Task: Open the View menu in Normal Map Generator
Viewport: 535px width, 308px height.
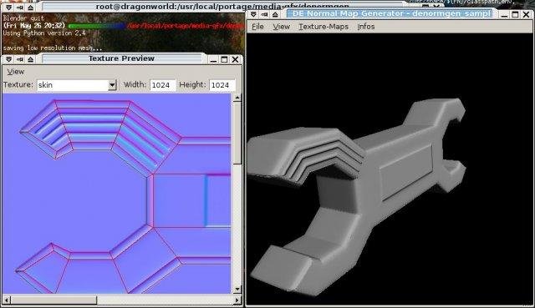Action: 281,27
